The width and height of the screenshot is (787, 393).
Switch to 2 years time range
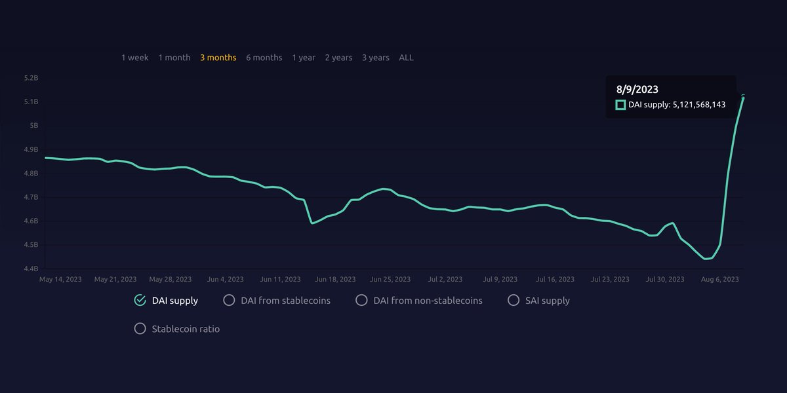click(x=338, y=58)
